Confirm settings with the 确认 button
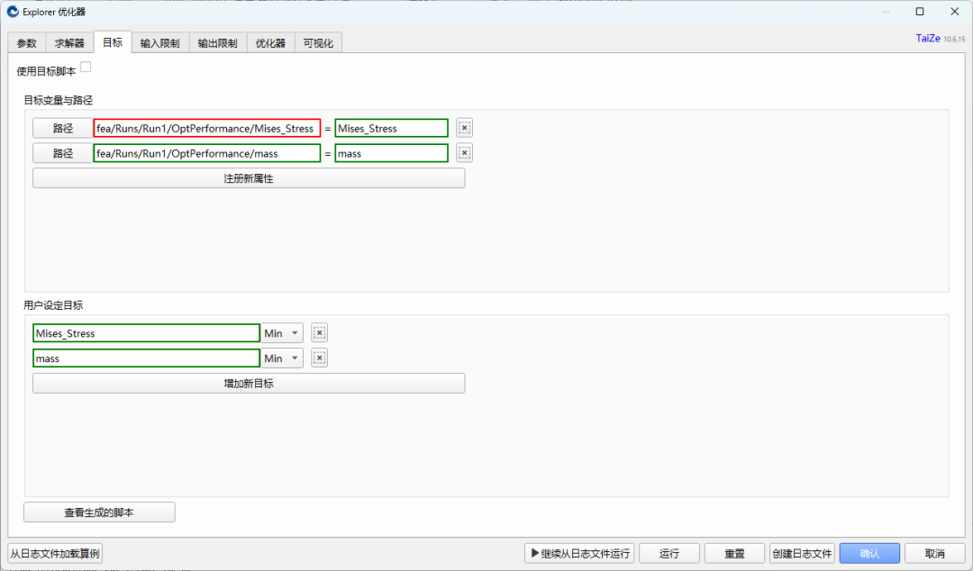Image resolution: width=973 pixels, height=571 pixels. point(868,553)
